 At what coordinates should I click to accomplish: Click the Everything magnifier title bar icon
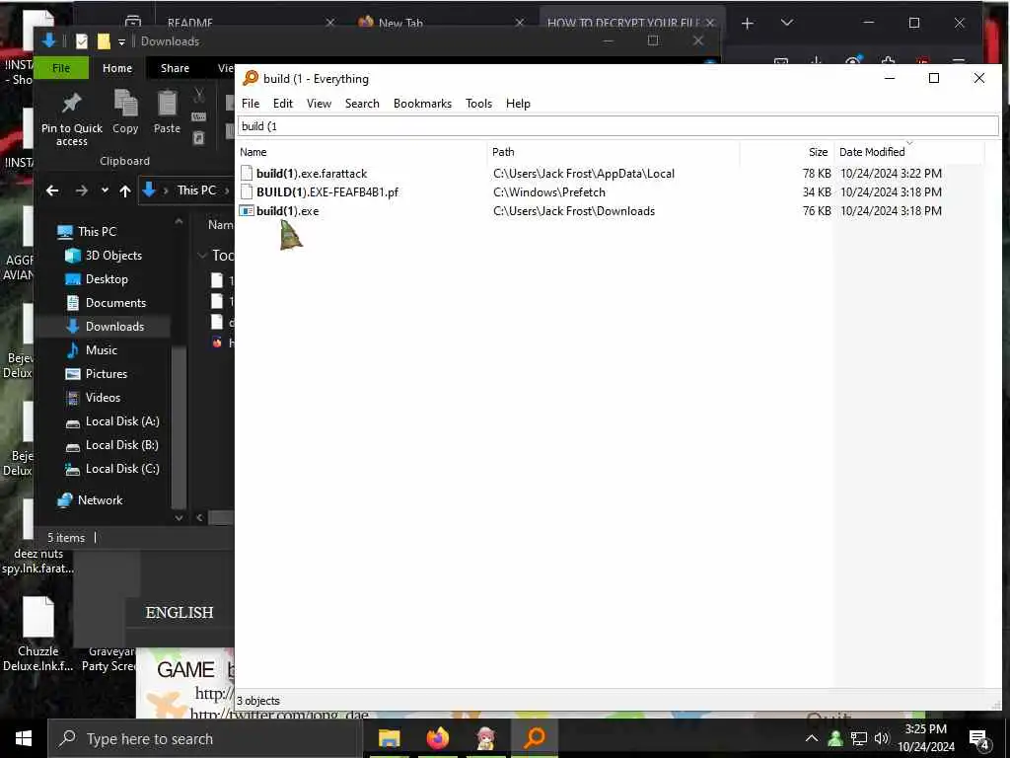[x=250, y=78]
